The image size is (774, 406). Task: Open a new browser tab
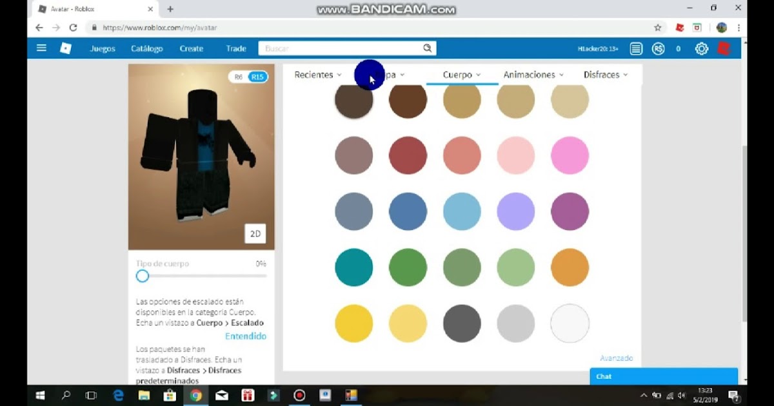[170, 9]
